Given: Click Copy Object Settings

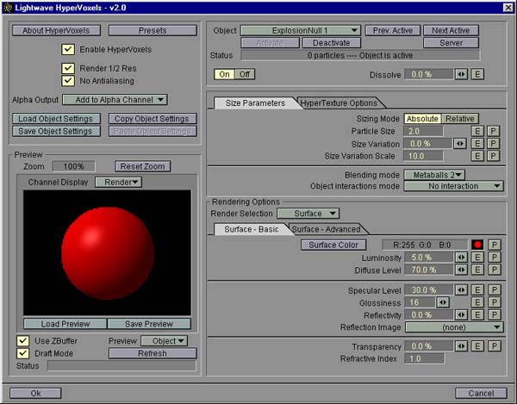Looking at the screenshot, I should (153, 119).
